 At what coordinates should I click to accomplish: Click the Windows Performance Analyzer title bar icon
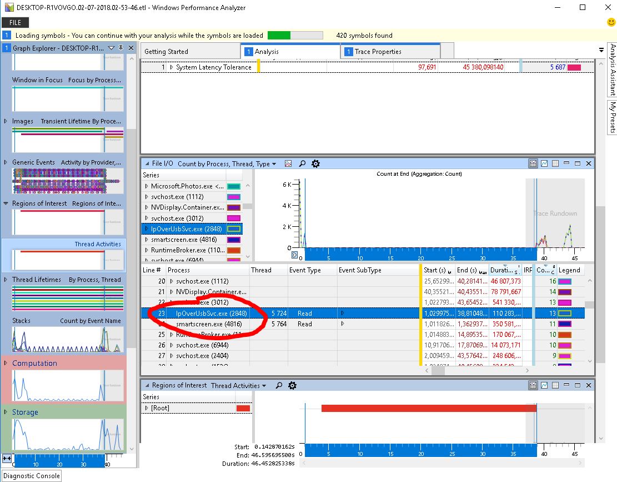[x=9, y=7]
